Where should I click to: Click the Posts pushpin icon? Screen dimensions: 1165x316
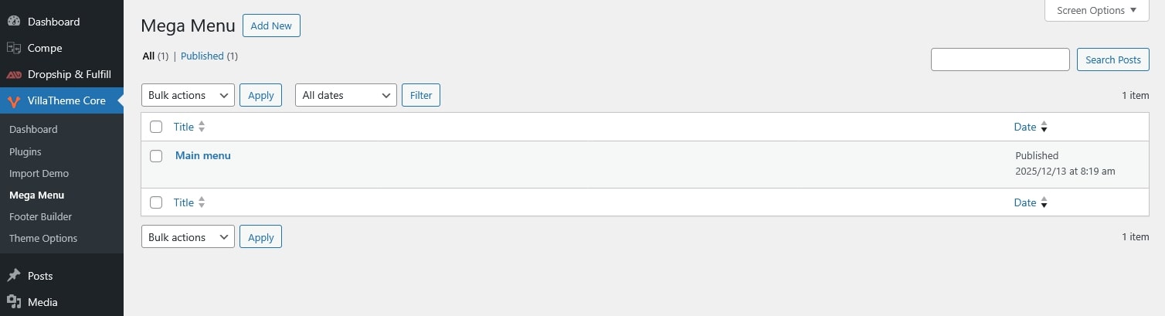(x=14, y=276)
